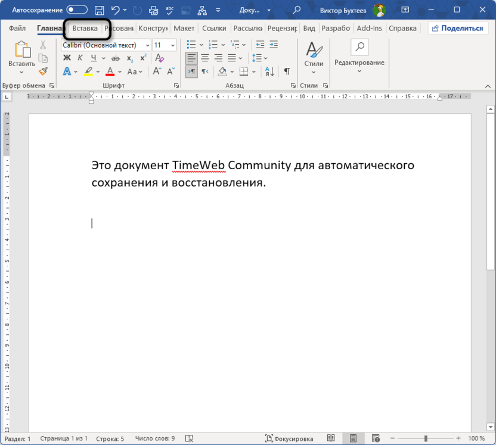Apply red font color

pos(110,71)
